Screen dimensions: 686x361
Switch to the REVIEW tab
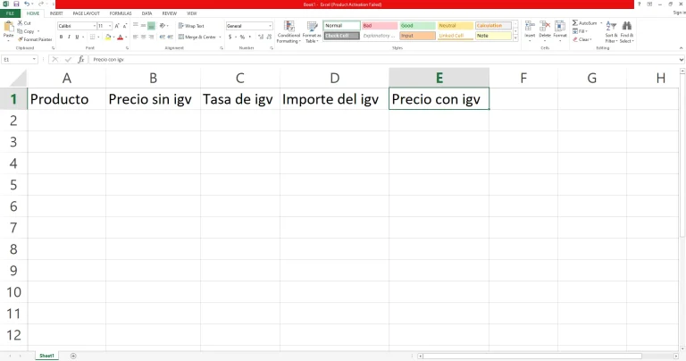pyautogui.click(x=170, y=13)
